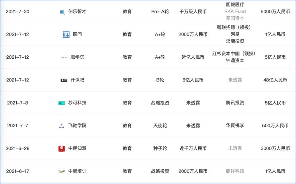The height and width of the screenshot is (184, 296).
Task: Open the 伯乐智才 company name link
Action: (x=77, y=12)
